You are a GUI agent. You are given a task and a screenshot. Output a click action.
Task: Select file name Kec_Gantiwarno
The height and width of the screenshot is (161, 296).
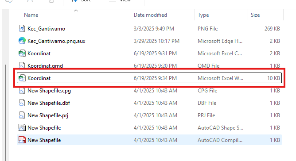[x=46, y=29]
